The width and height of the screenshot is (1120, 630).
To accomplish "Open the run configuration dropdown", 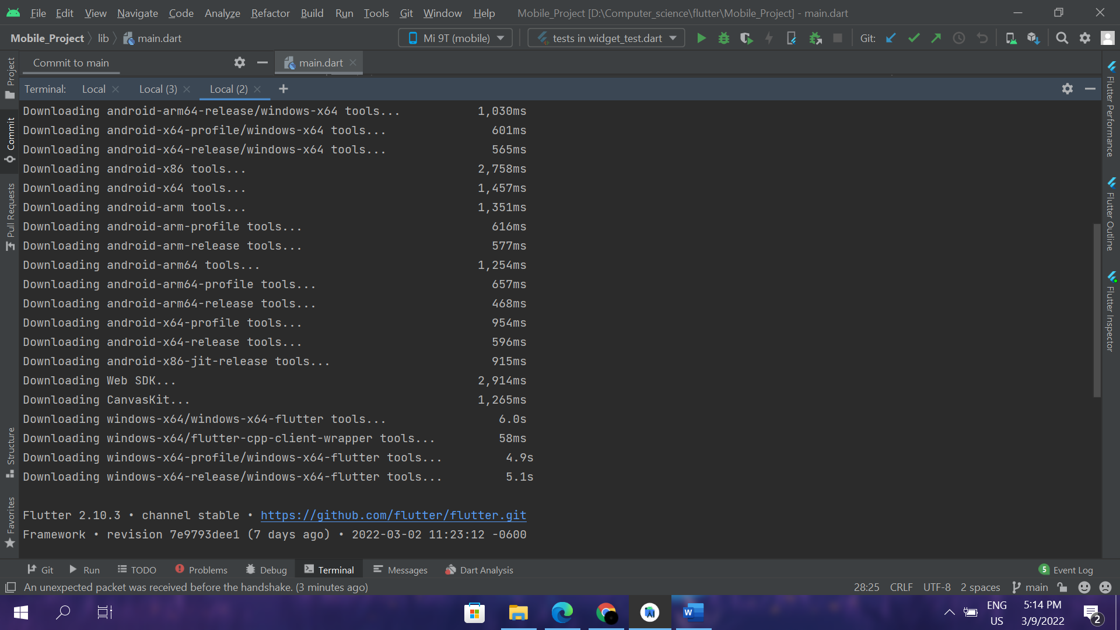I will pos(606,38).
